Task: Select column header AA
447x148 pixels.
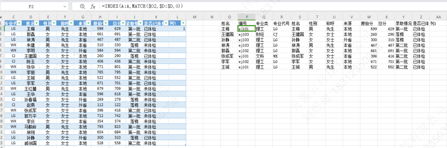Action: click(438, 17)
